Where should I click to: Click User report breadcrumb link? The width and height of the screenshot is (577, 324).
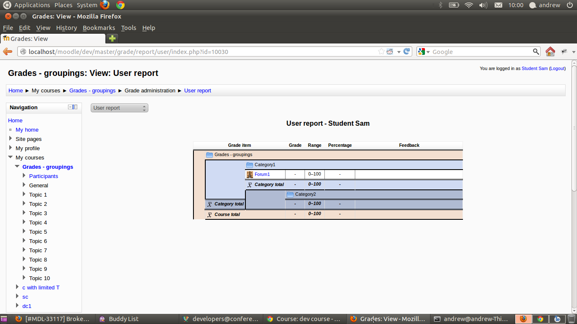tap(198, 91)
